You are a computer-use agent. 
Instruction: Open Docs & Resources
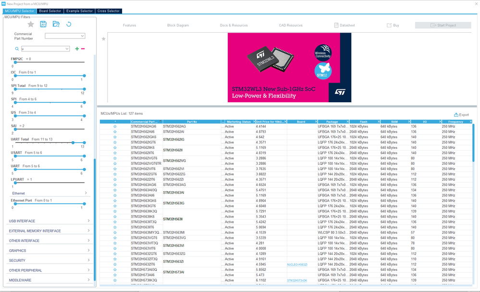[234, 25]
